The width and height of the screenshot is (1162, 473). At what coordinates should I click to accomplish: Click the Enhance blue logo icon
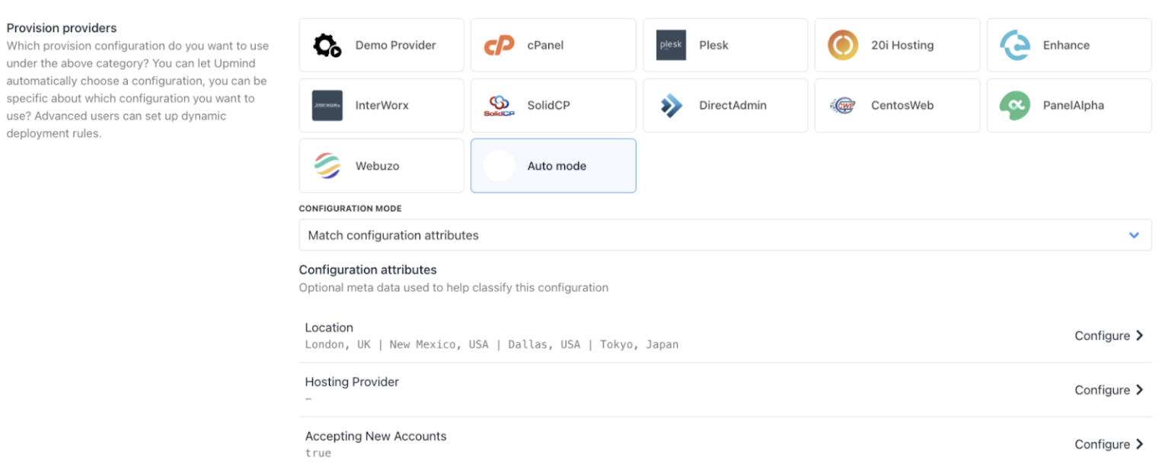click(x=1015, y=46)
